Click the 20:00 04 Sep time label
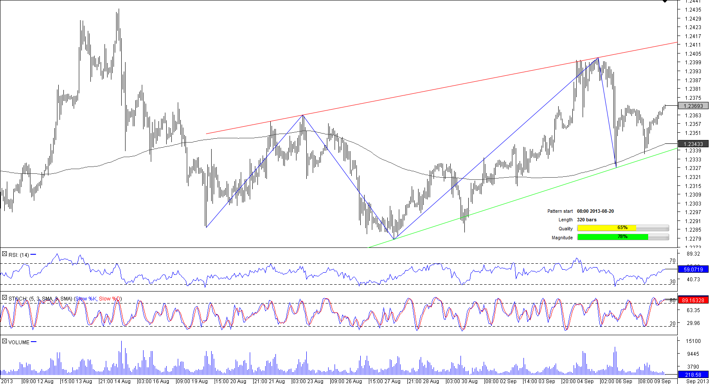 578,381
